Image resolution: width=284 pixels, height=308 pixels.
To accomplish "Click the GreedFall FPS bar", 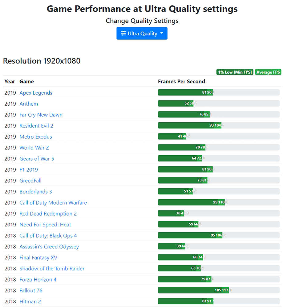I will pyautogui.click(x=219, y=180).
